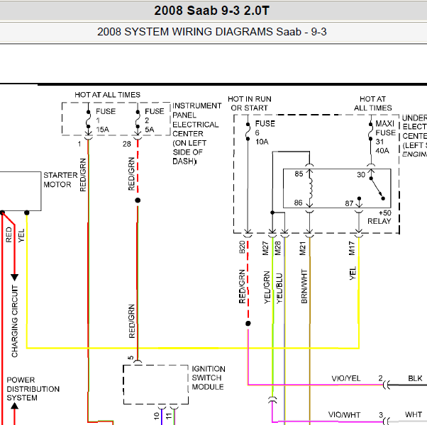
Task: Click pin number "2" beside VIO/YEL
Action: click(x=380, y=378)
